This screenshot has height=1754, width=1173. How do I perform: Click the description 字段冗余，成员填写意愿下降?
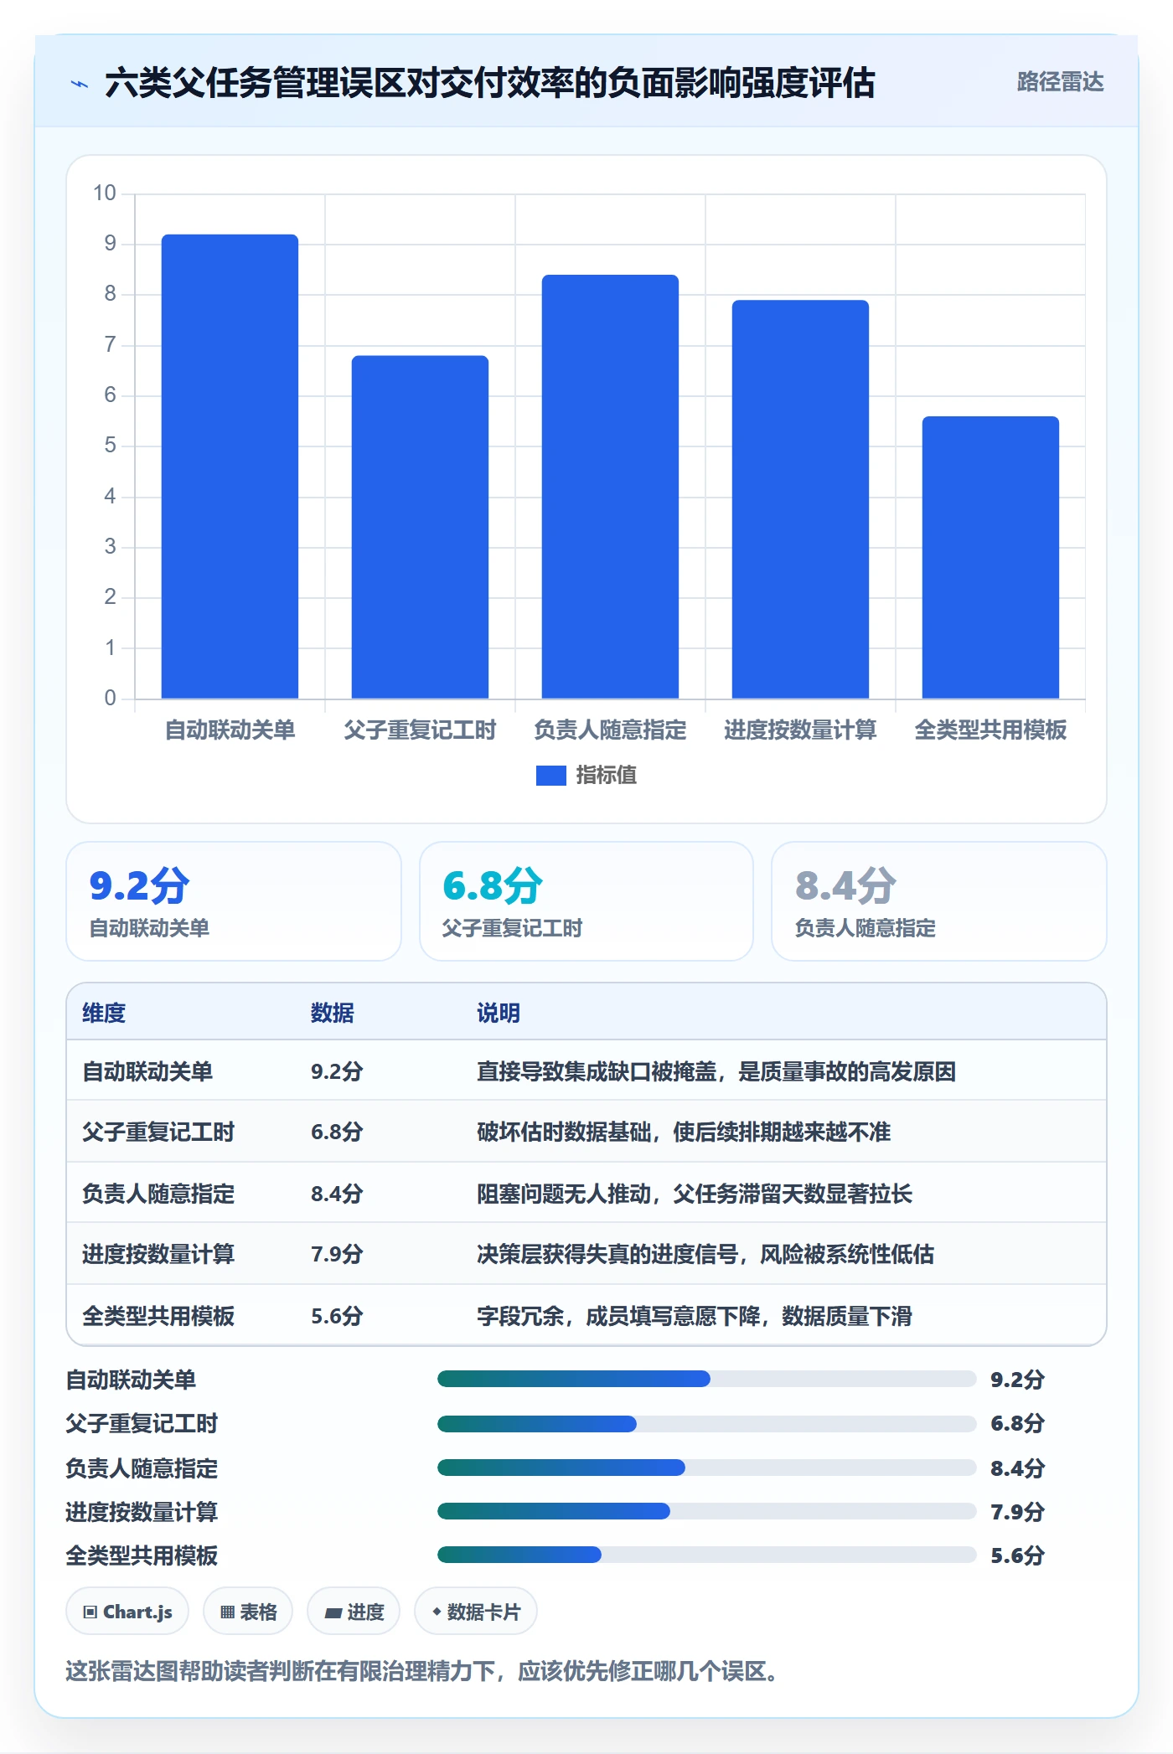695,1316
